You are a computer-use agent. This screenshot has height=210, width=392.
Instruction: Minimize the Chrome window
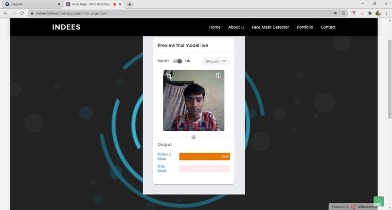pos(363,4)
